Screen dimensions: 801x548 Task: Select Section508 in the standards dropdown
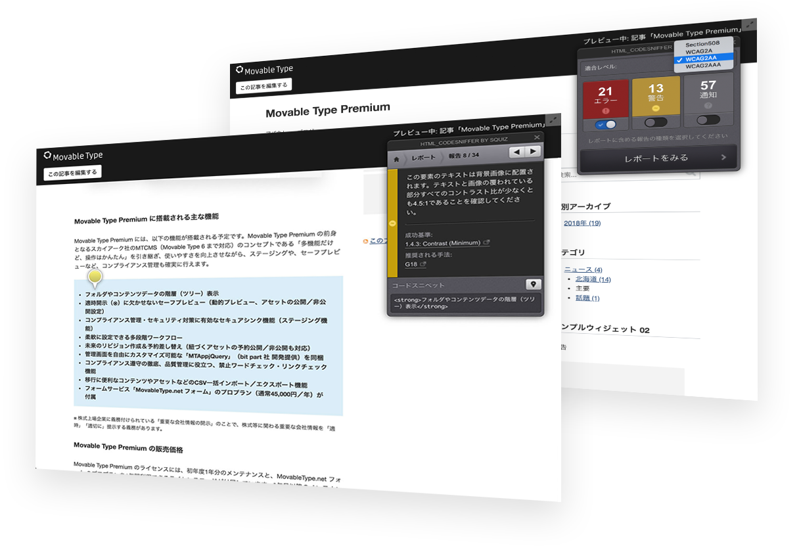(x=702, y=43)
